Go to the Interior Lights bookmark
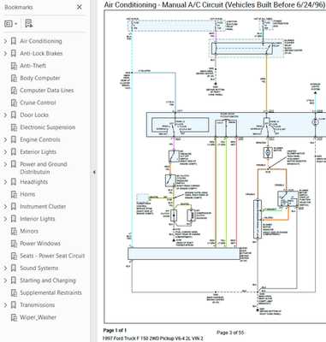This screenshot has height=342, width=326. click(x=38, y=219)
